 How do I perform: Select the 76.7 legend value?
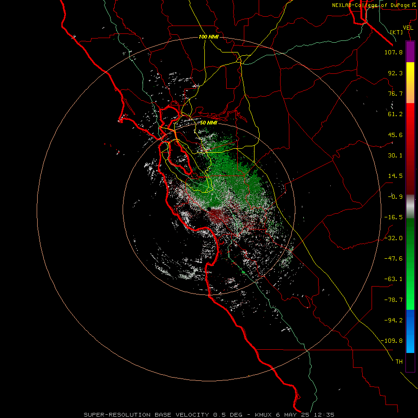(x=395, y=93)
